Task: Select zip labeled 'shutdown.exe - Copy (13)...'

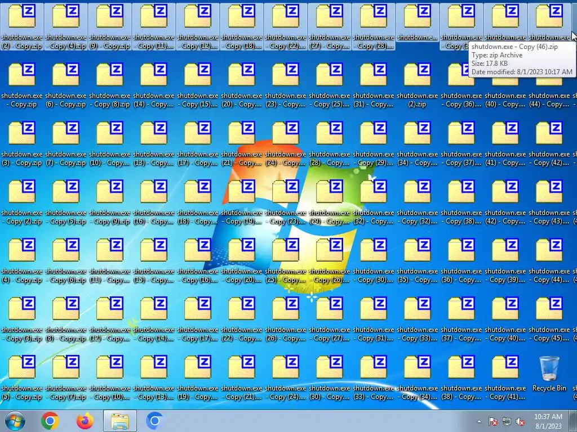Action: point(153,377)
